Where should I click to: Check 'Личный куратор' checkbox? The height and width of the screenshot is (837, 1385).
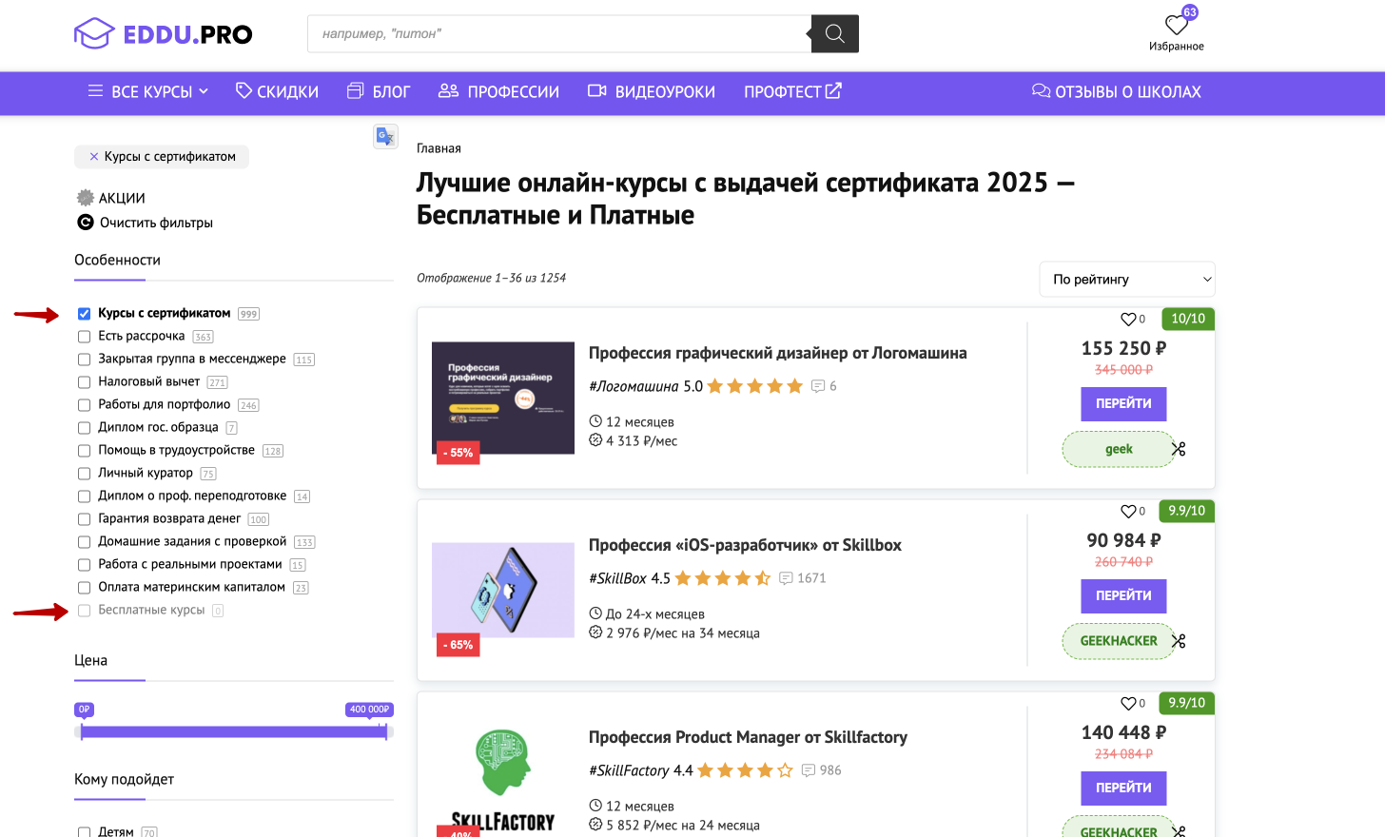pos(84,474)
